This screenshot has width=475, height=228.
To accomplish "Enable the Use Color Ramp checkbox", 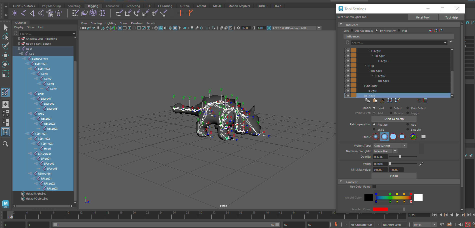I will pos(374,186).
